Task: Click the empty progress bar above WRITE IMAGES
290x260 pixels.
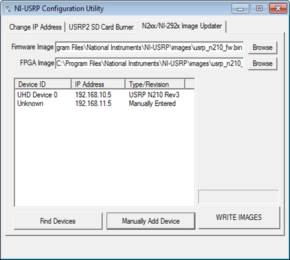Action: coord(238,196)
